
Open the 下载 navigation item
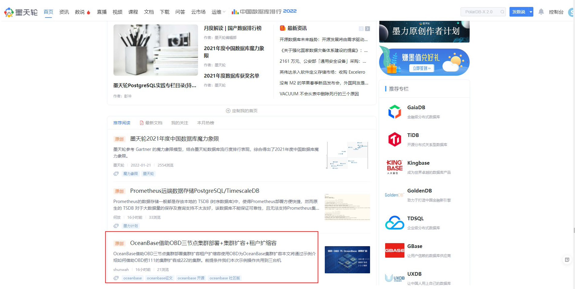click(x=165, y=12)
